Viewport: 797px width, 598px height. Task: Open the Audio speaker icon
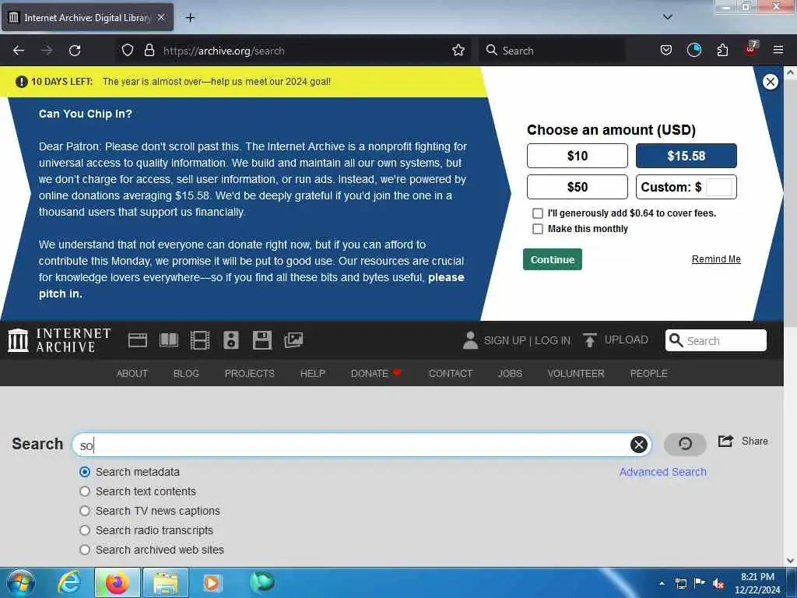(x=230, y=340)
